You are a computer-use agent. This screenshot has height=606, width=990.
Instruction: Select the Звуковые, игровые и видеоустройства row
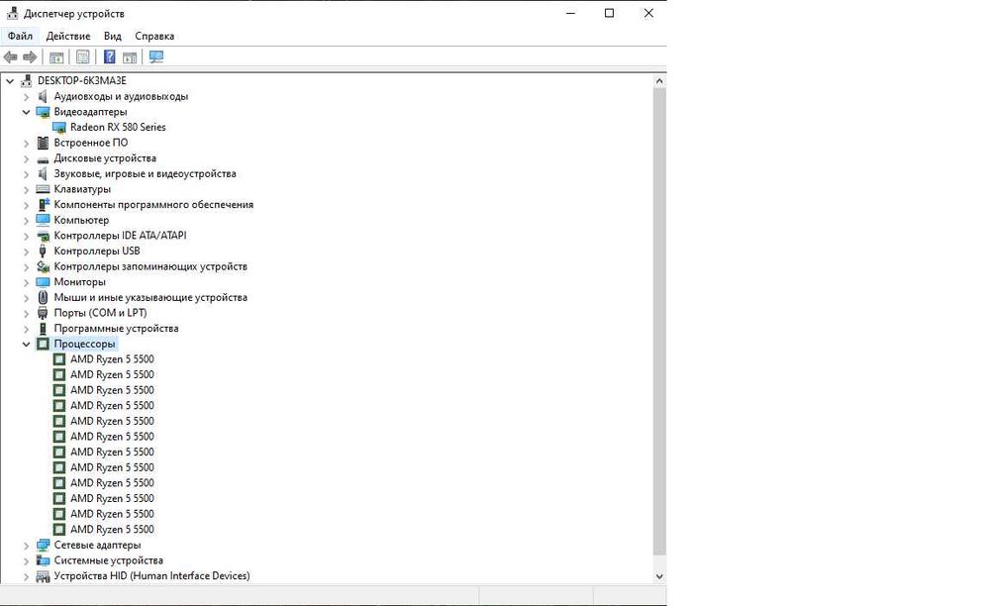tap(145, 173)
